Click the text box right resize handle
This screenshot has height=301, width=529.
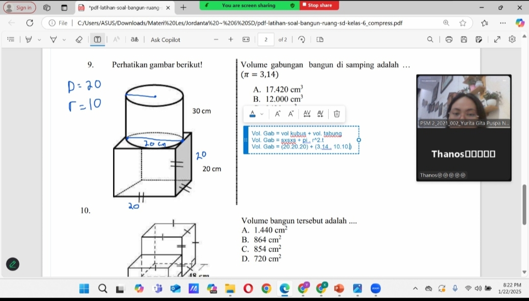coord(359,140)
